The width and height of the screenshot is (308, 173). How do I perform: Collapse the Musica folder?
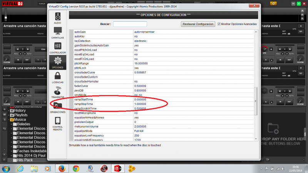pyautogui.click(x=8, y=120)
